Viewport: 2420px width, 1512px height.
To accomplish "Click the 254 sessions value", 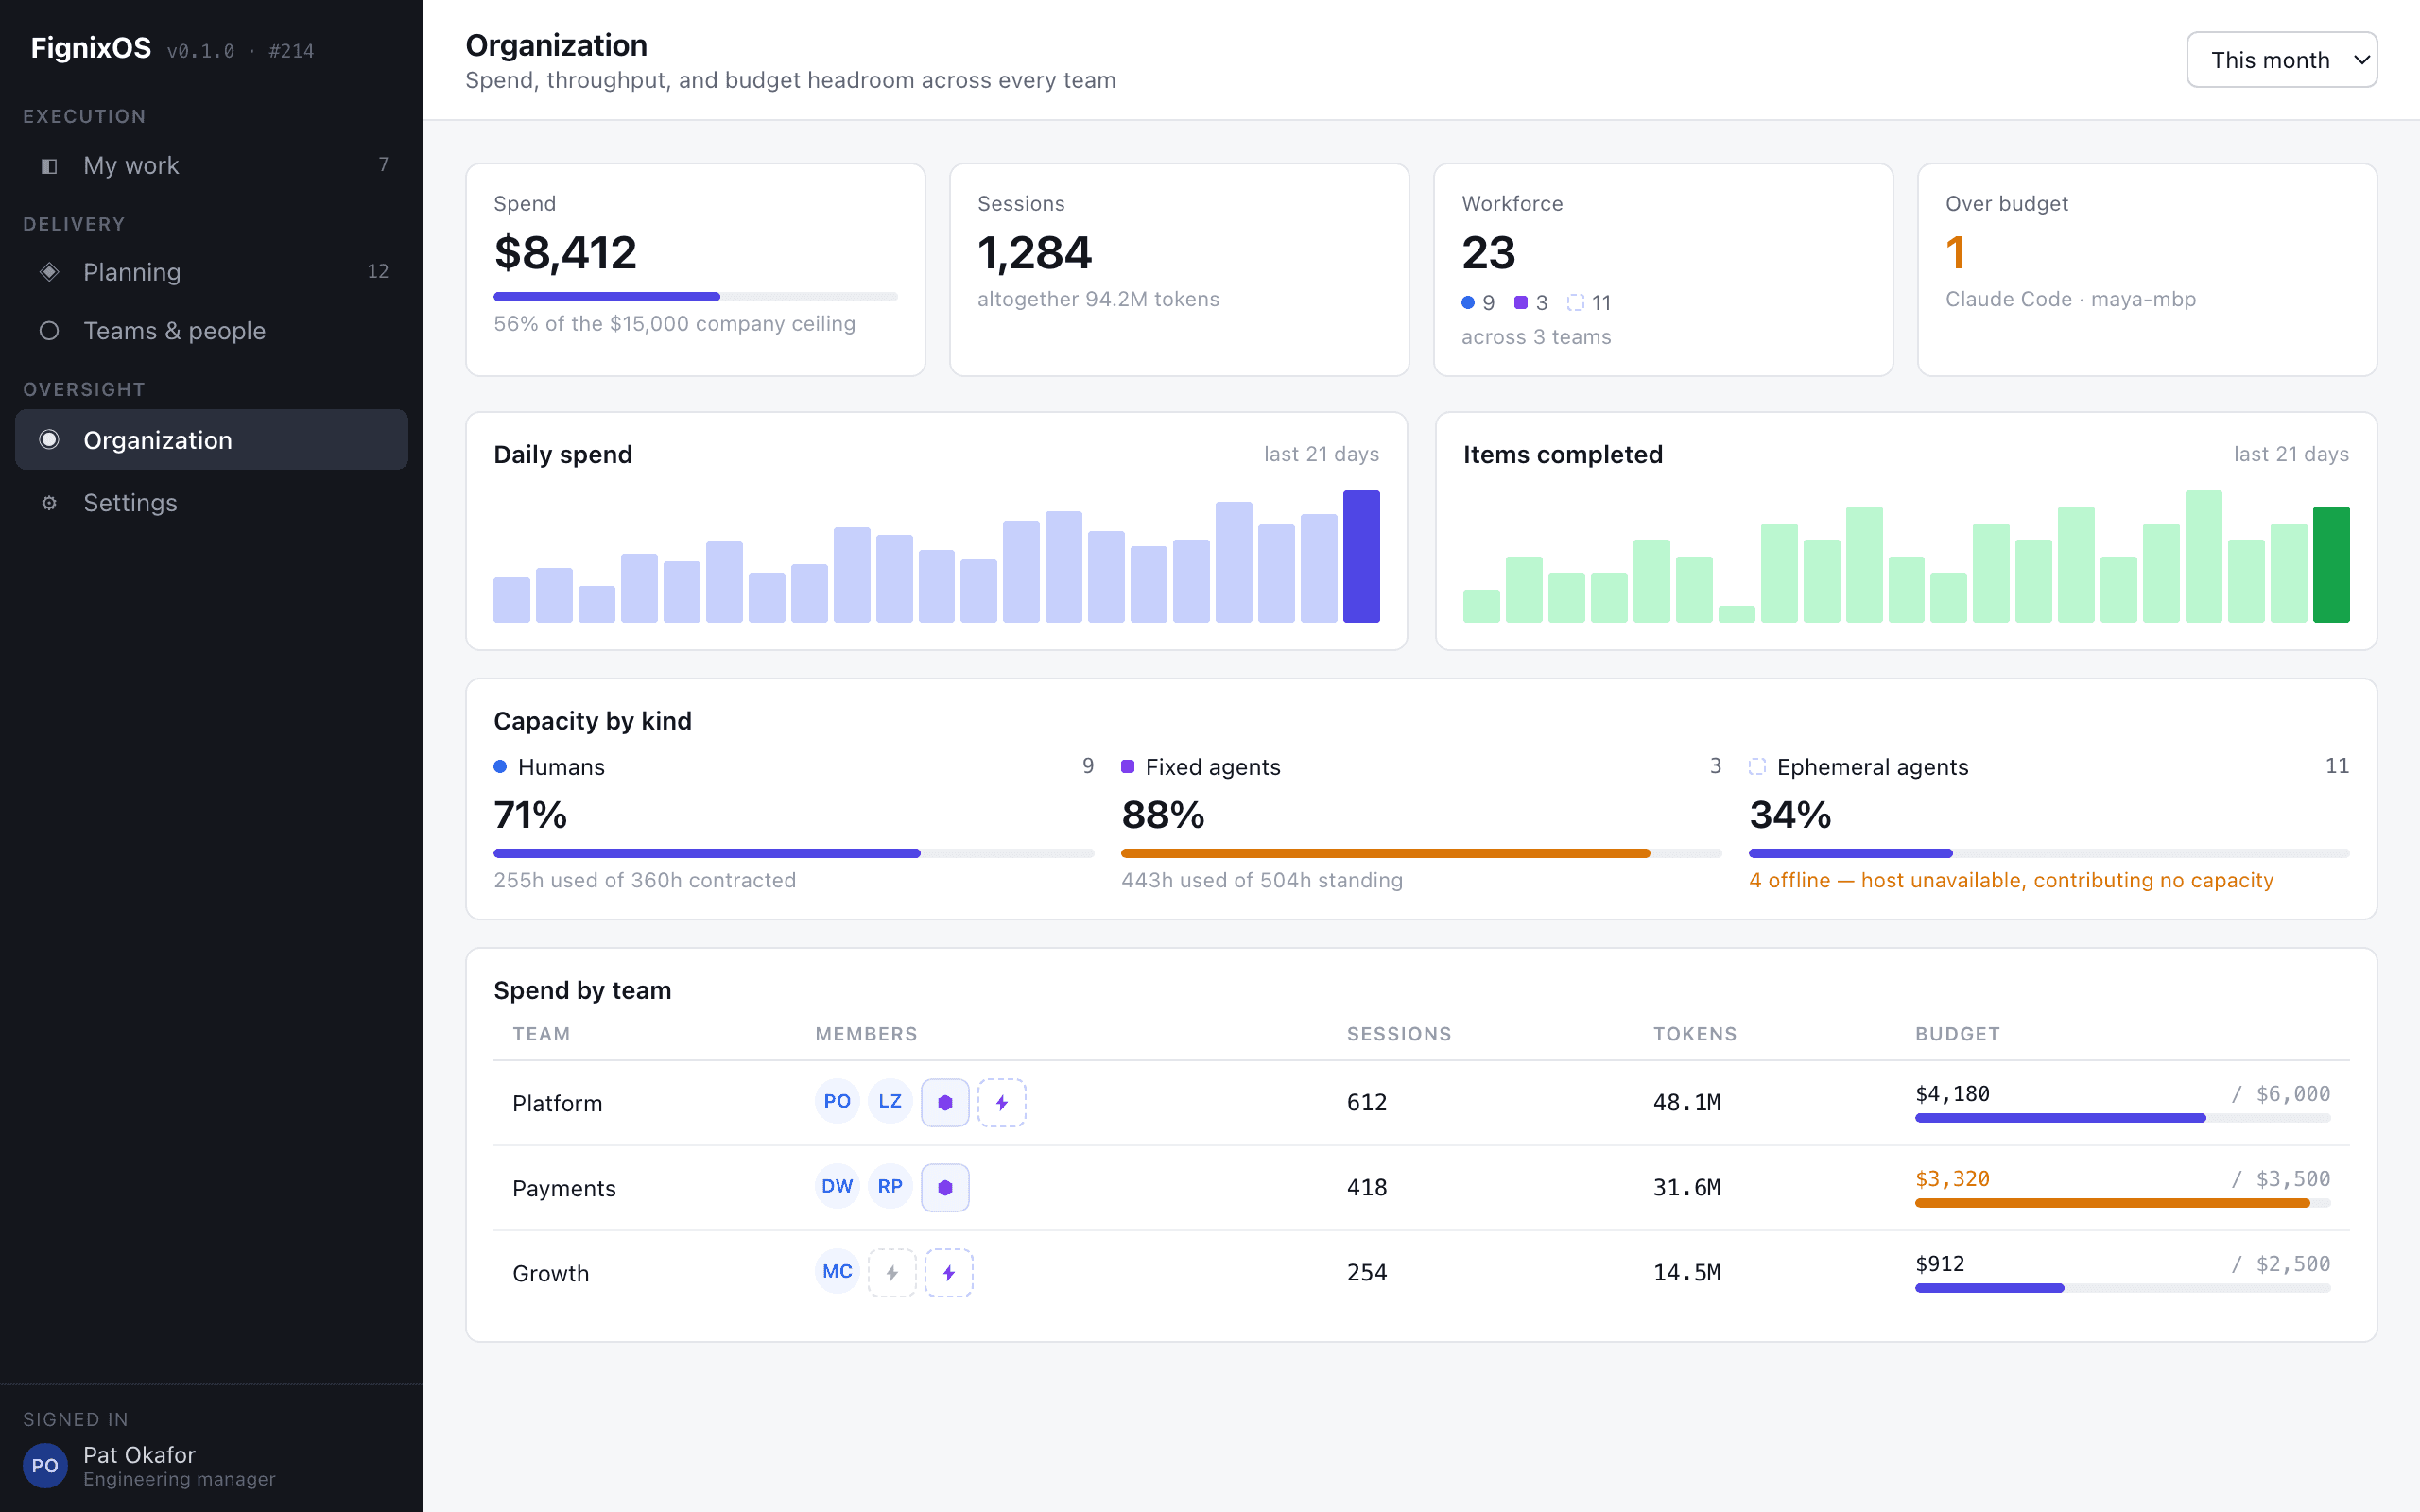I will point(1367,1273).
